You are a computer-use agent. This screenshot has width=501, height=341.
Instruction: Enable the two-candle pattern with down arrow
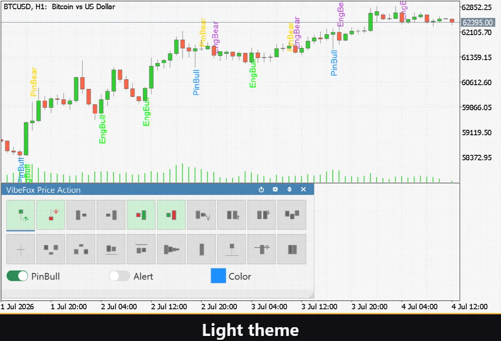click(261, 215)
